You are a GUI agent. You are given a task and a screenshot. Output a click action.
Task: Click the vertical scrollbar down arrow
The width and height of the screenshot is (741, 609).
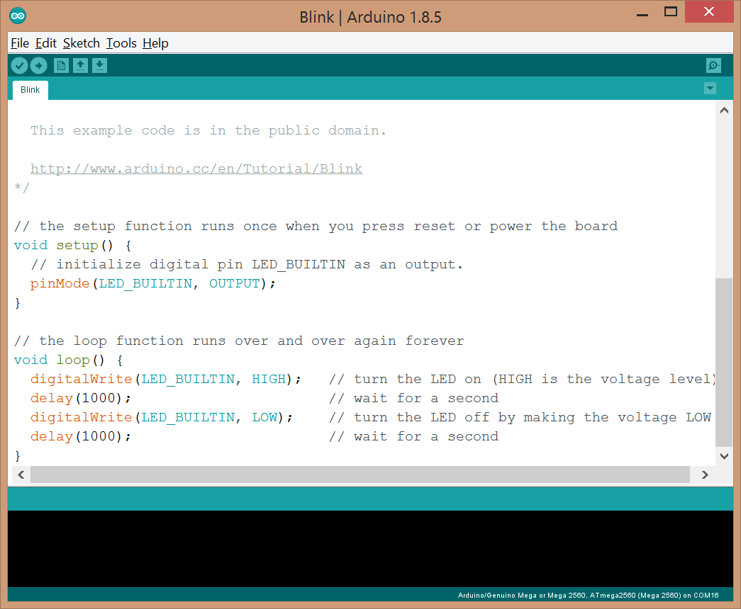[x=724, y=456]
